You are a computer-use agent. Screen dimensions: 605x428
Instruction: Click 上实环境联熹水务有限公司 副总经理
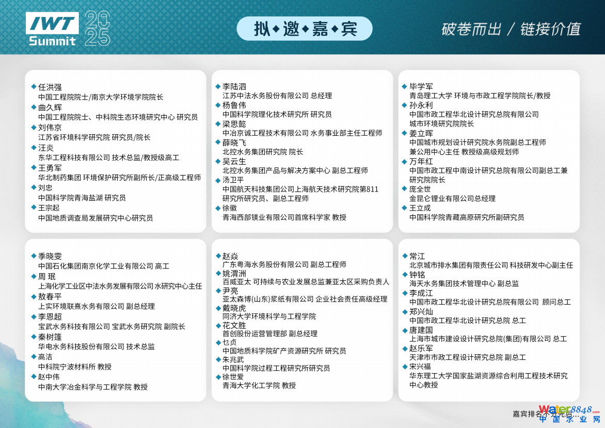96,307
